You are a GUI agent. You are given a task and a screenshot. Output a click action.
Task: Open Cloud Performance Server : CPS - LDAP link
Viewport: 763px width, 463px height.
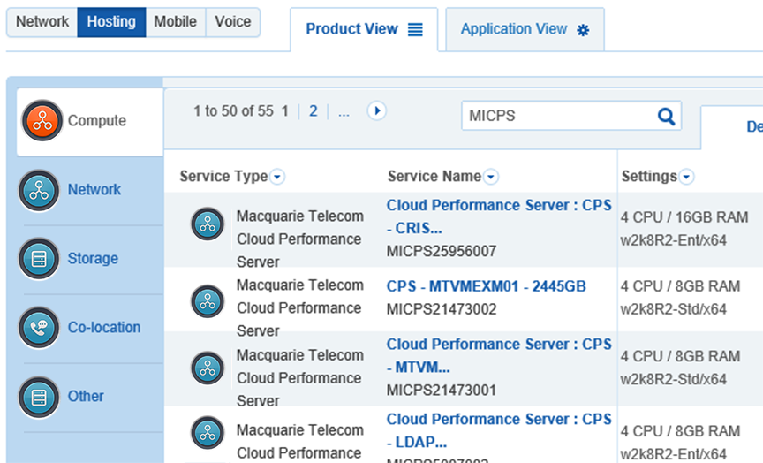499,430
